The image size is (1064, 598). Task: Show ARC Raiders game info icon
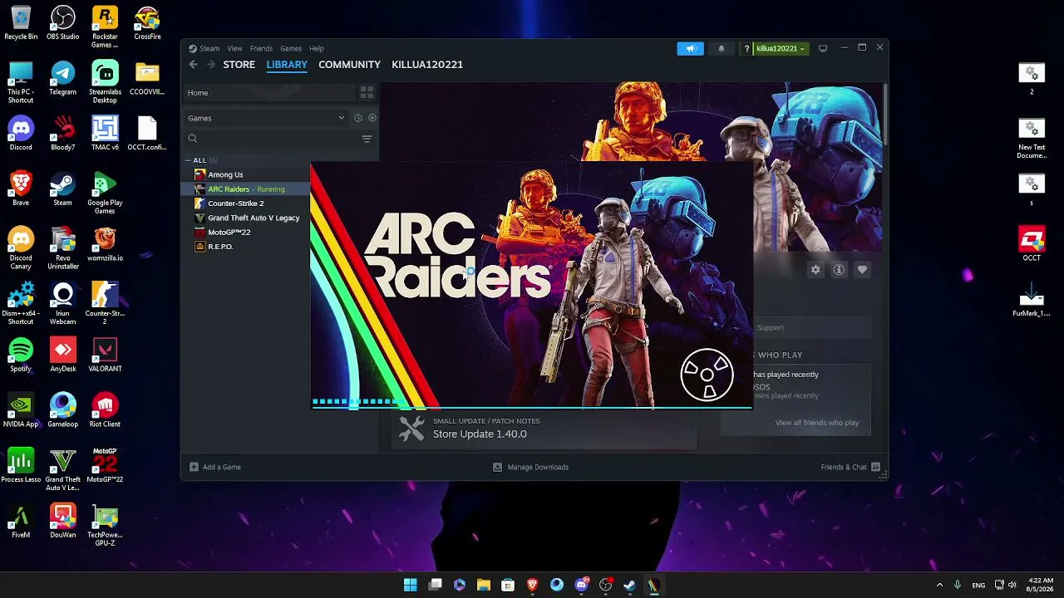tap(839, 270)
